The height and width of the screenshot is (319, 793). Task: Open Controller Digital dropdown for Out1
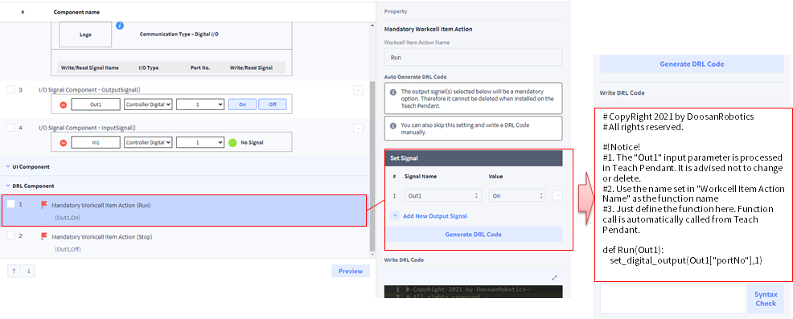148,104
